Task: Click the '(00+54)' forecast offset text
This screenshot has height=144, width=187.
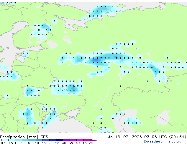Action: click(x=178, y=137)
